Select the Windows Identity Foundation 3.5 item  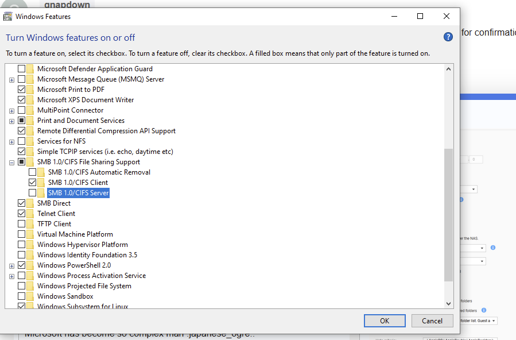pos(87,255)
